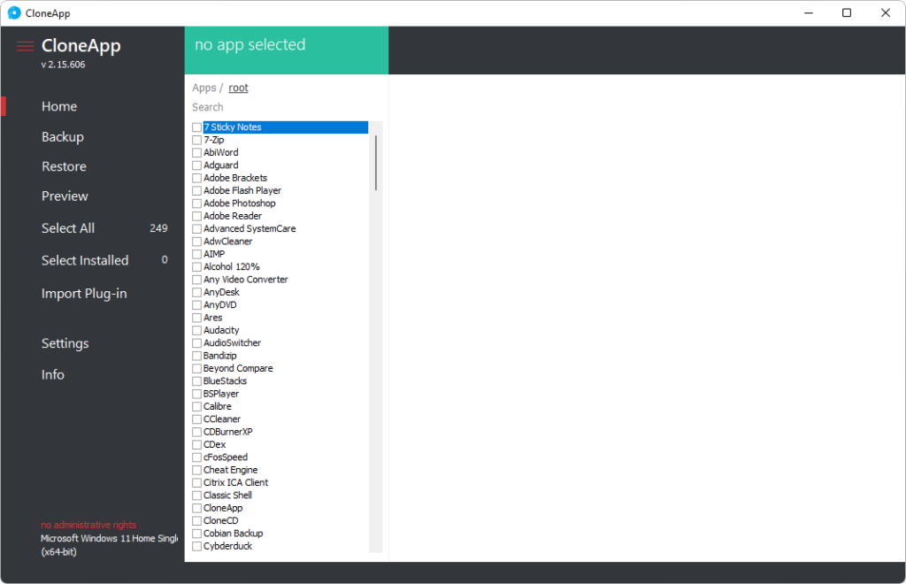This screenshot has width=906, height=584.
Task: Enable the BlueStacks checkbox
Action: click(x=196, y=380)
